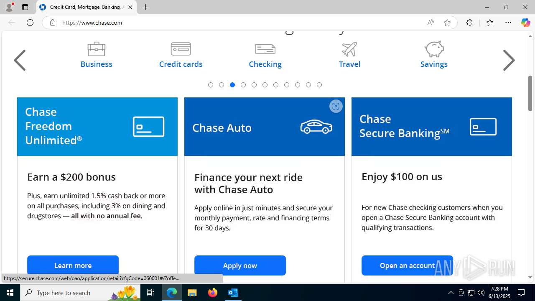Add this page to favorites with star icon

pyautogui.click(x=447, y=23)
